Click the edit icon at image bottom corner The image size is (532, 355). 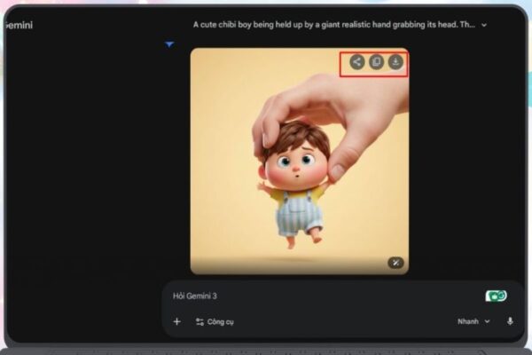pyautogui.click(x=395, y=262)
